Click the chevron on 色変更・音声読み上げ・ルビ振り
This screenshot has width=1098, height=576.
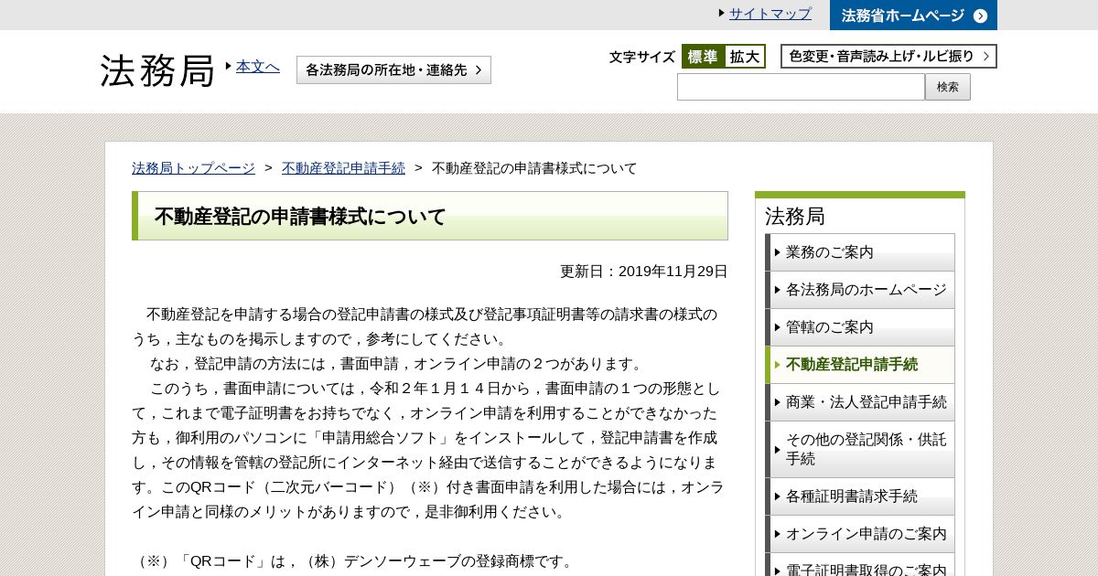985,57
